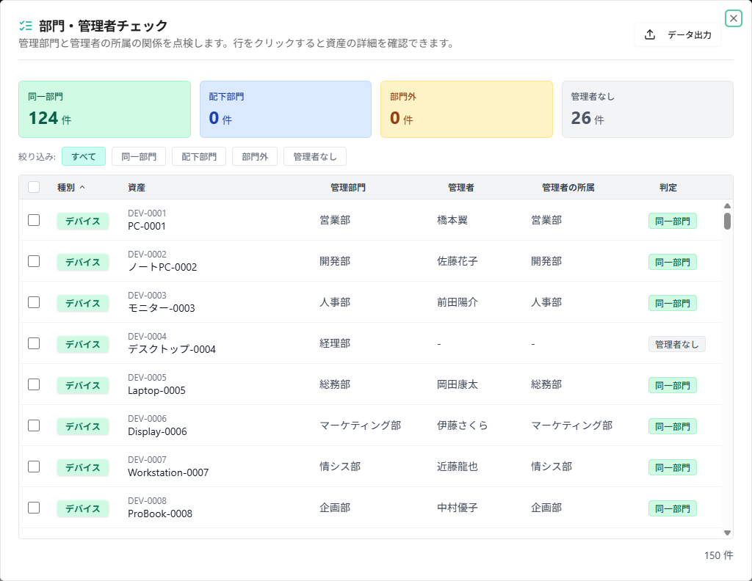Click マーケティング部 in 管理者の所属 column
The height and width of the screenshot is (581, 752).
pyautogui.click(x=571, y=425)
